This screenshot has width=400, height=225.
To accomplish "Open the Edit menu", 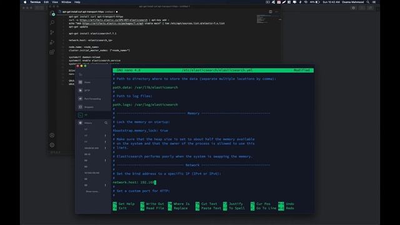I will pos(46,2).
